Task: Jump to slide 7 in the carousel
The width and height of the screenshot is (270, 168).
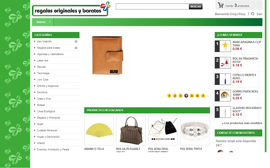Action: [203, 96]
